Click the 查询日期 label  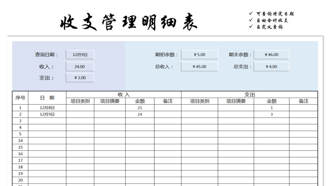pyautogui.click(x=46, y=55)
